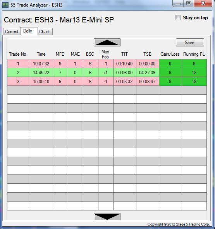
Task: Click the +1 Max Pos cell
Action: pos(106,72)
